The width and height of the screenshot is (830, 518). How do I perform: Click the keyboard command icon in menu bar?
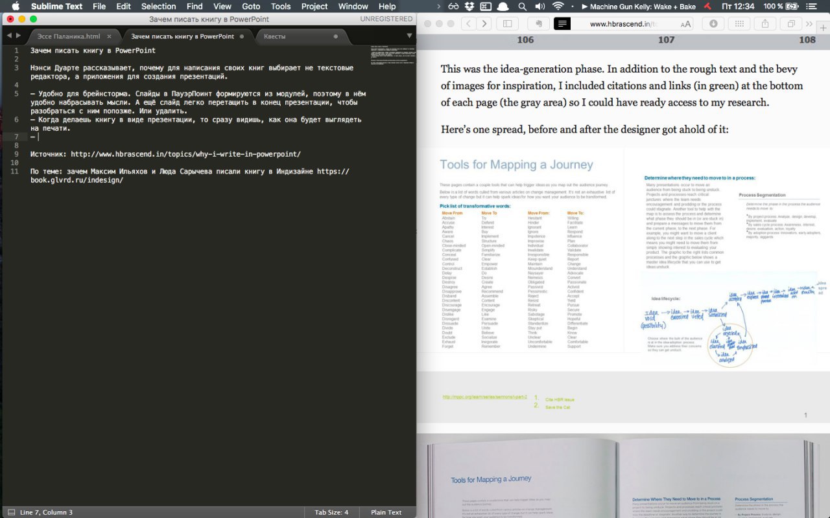click(x=485, y=6)
